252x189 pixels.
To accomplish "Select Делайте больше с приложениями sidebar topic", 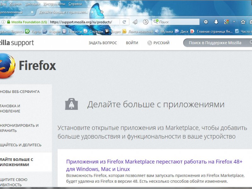I will [x=26, y=162].
